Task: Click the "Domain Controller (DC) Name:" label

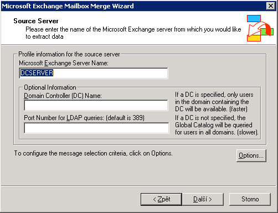Action: pos(63,96)
